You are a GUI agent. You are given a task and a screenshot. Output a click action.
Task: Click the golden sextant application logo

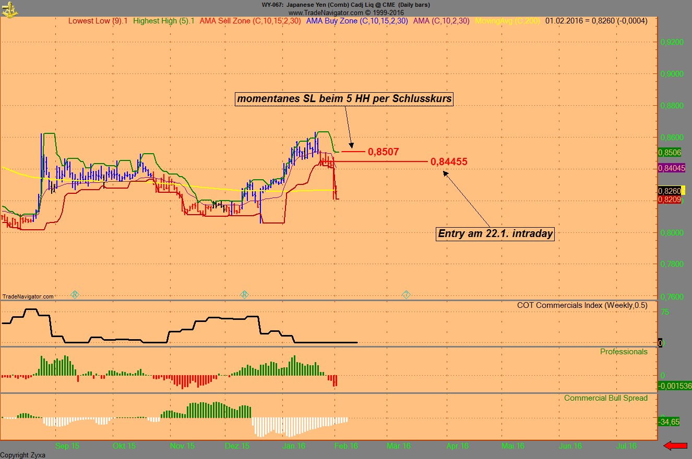point(9,9)
